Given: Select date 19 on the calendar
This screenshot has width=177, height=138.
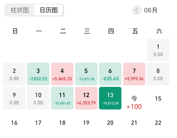Looking at the screenshot, I should click(86, 123).
